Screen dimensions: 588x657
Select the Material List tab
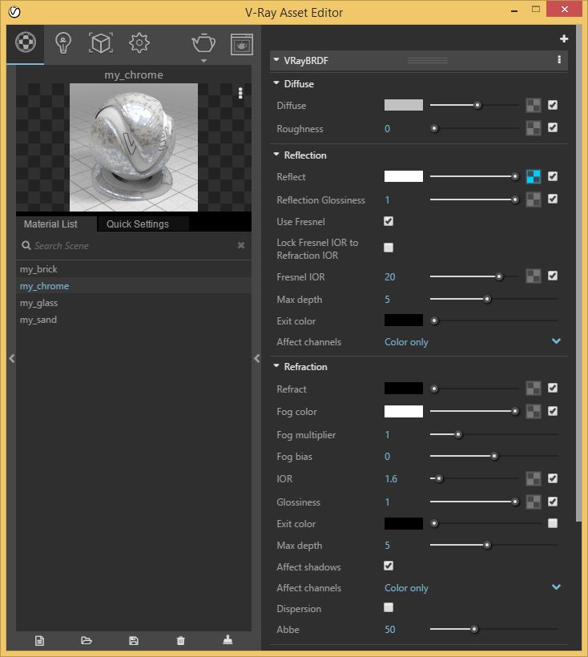tap(52, 224)
